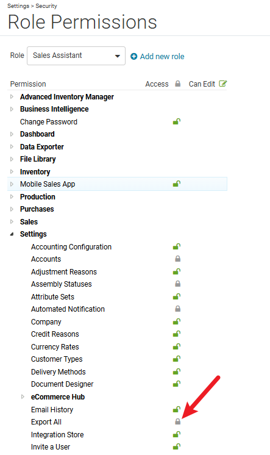Image resolution: width=270 pixels, height=455 pixels.
Task: Collapse the Settings permission group
Action: click(x=12, y=234)
